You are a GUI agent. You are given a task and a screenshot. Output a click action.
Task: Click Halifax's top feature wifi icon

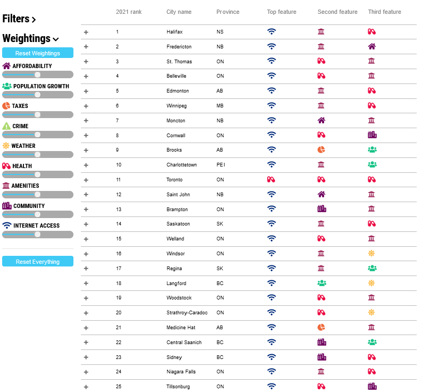tap(271, 31)
